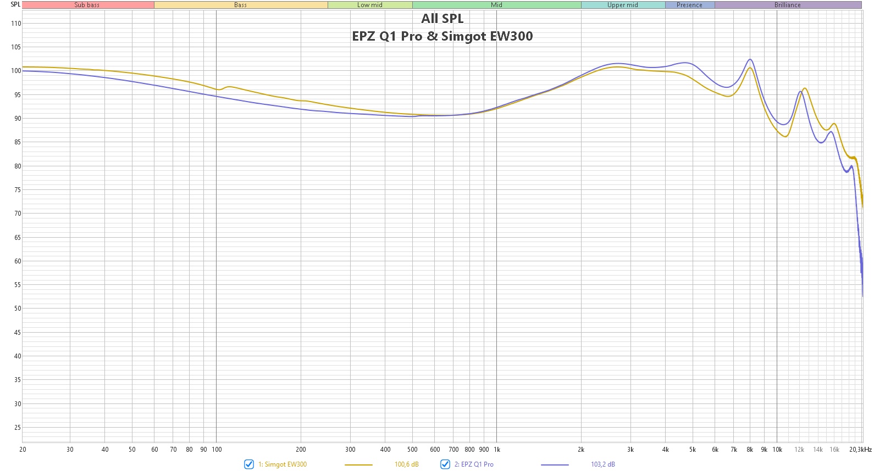Click the 200 frequency axis tick label
The image size is (874, 471).
(x=301, y=450)
